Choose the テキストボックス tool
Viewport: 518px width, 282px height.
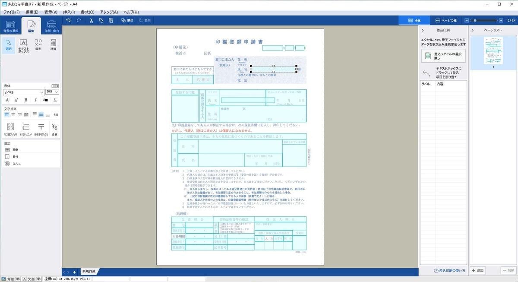[x=24, y=45]
